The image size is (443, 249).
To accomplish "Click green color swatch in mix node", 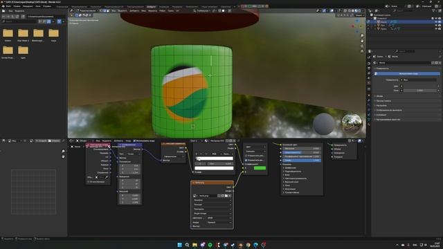I will [260, 168].
